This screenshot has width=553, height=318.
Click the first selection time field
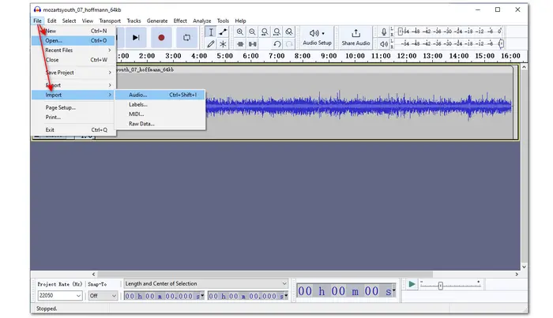(x=164, y=296)
